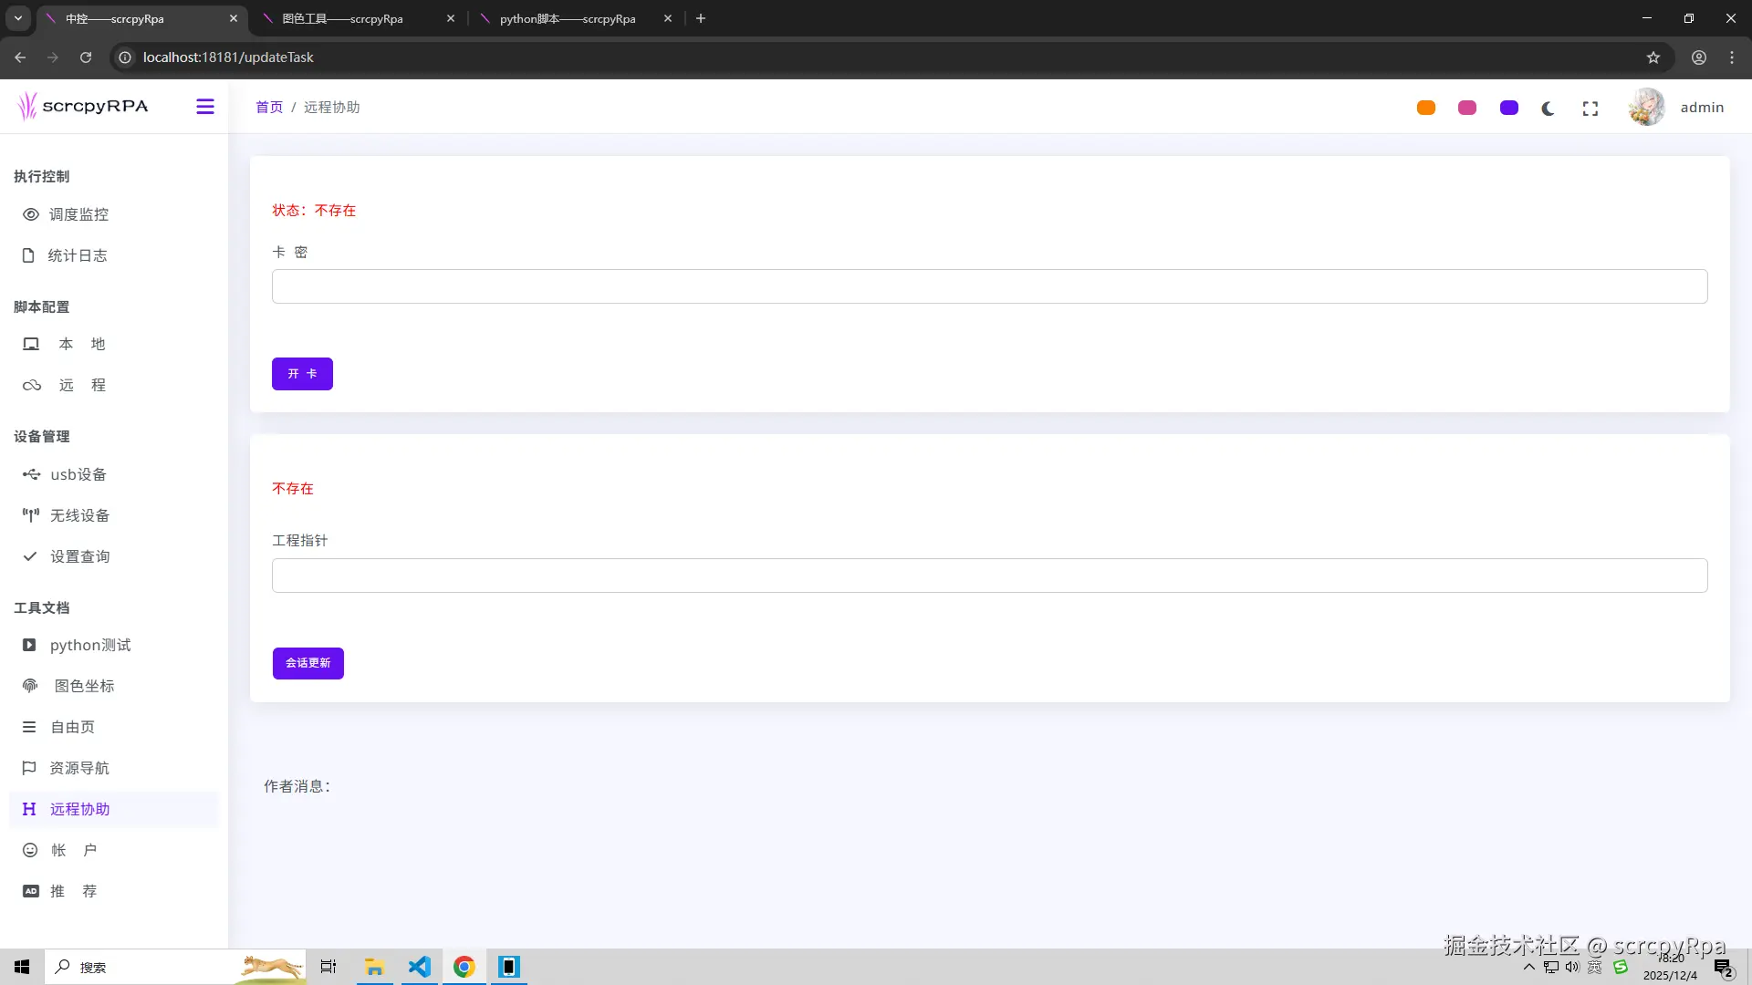Click the 会话更新 button
The width and height of the screenshot is (1752, 985).
[308, 663]
